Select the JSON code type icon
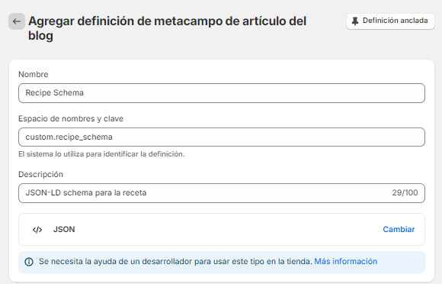Image resolution: width=442 pixels, height=284 pixels. point(37,230)
